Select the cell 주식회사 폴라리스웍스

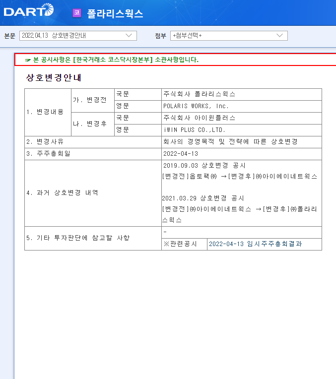[x=241, y=95]
